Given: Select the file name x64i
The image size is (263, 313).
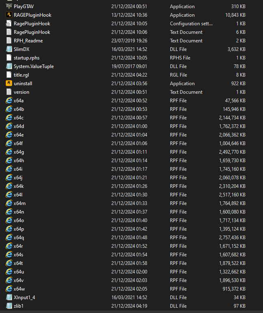Looking at the screenshot, I should pyautogui.click(x=18, y=169).
